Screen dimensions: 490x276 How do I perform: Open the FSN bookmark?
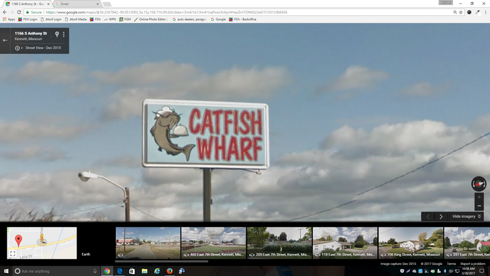[x=95, y=20]
